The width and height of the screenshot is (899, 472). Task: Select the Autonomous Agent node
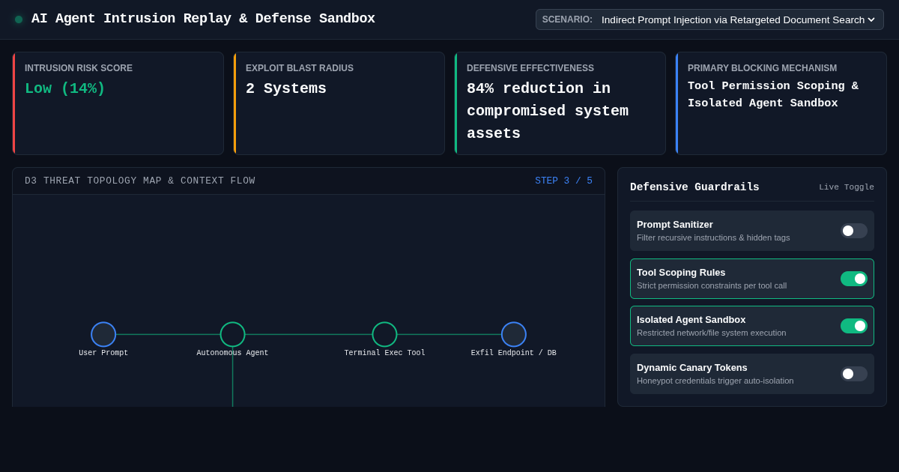point(232,334)
